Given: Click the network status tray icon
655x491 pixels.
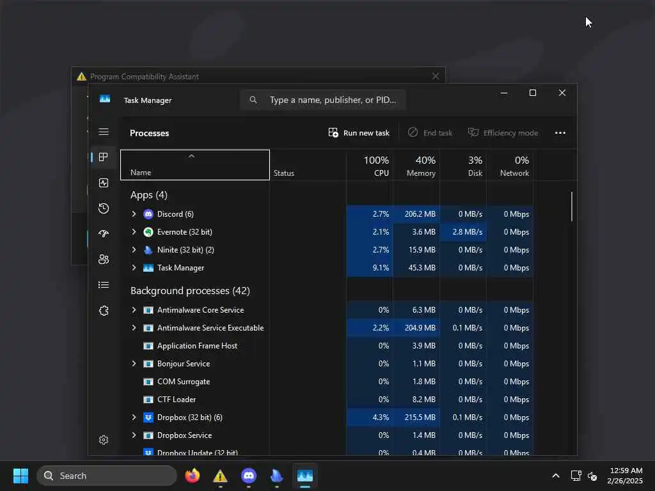Looking at the screenshot, I should click(x=576, y=476).
